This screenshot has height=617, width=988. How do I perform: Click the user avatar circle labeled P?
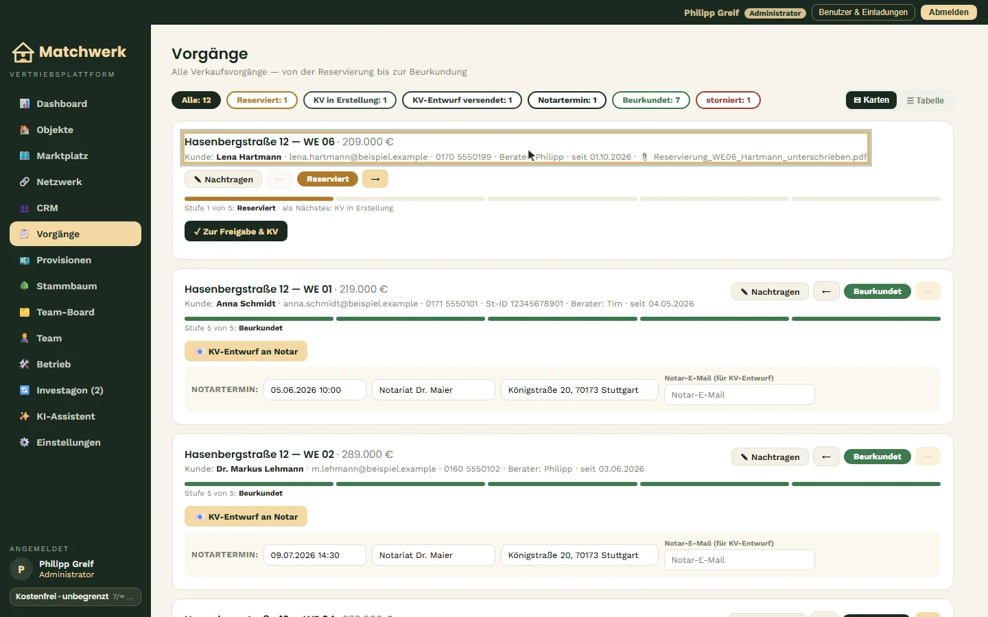point(21,569)
